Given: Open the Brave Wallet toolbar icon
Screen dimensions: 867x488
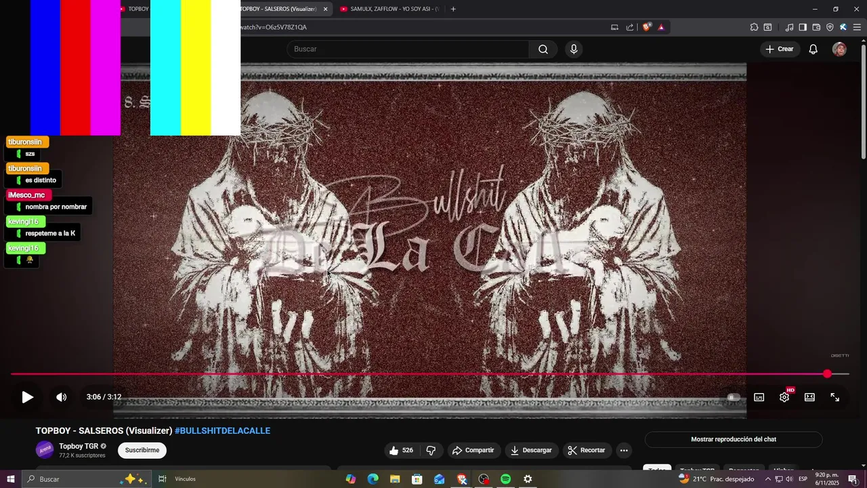Looking at the screenshot, I should point(816,27).
